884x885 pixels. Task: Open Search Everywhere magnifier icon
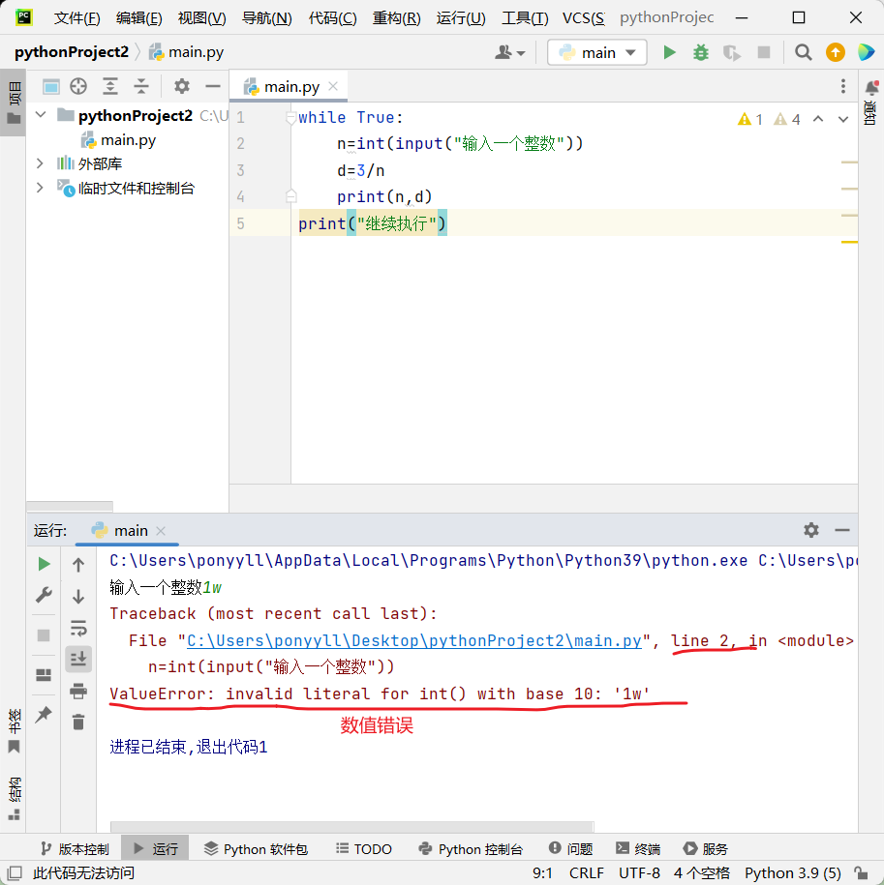click(804, 52)
